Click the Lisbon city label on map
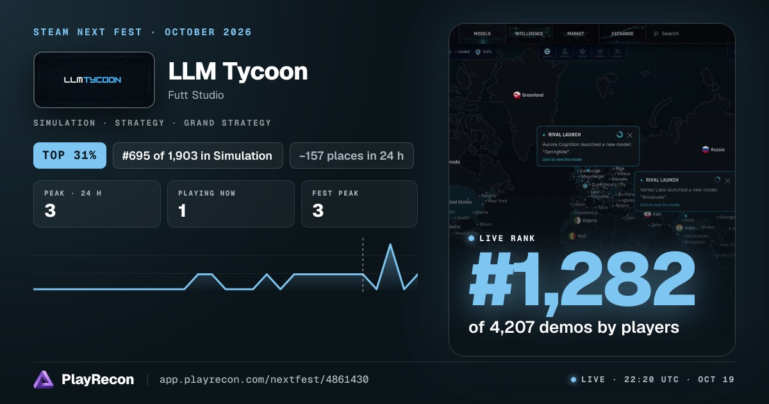Screen dimensions: 769x404 tap(579, 204)
